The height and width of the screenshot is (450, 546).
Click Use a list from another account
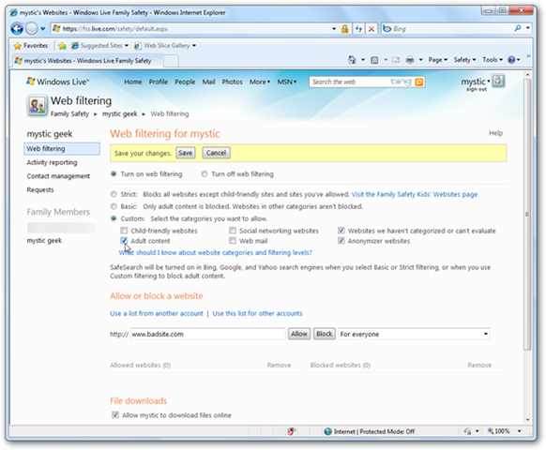pyautogui.click(x=157, y=313)
